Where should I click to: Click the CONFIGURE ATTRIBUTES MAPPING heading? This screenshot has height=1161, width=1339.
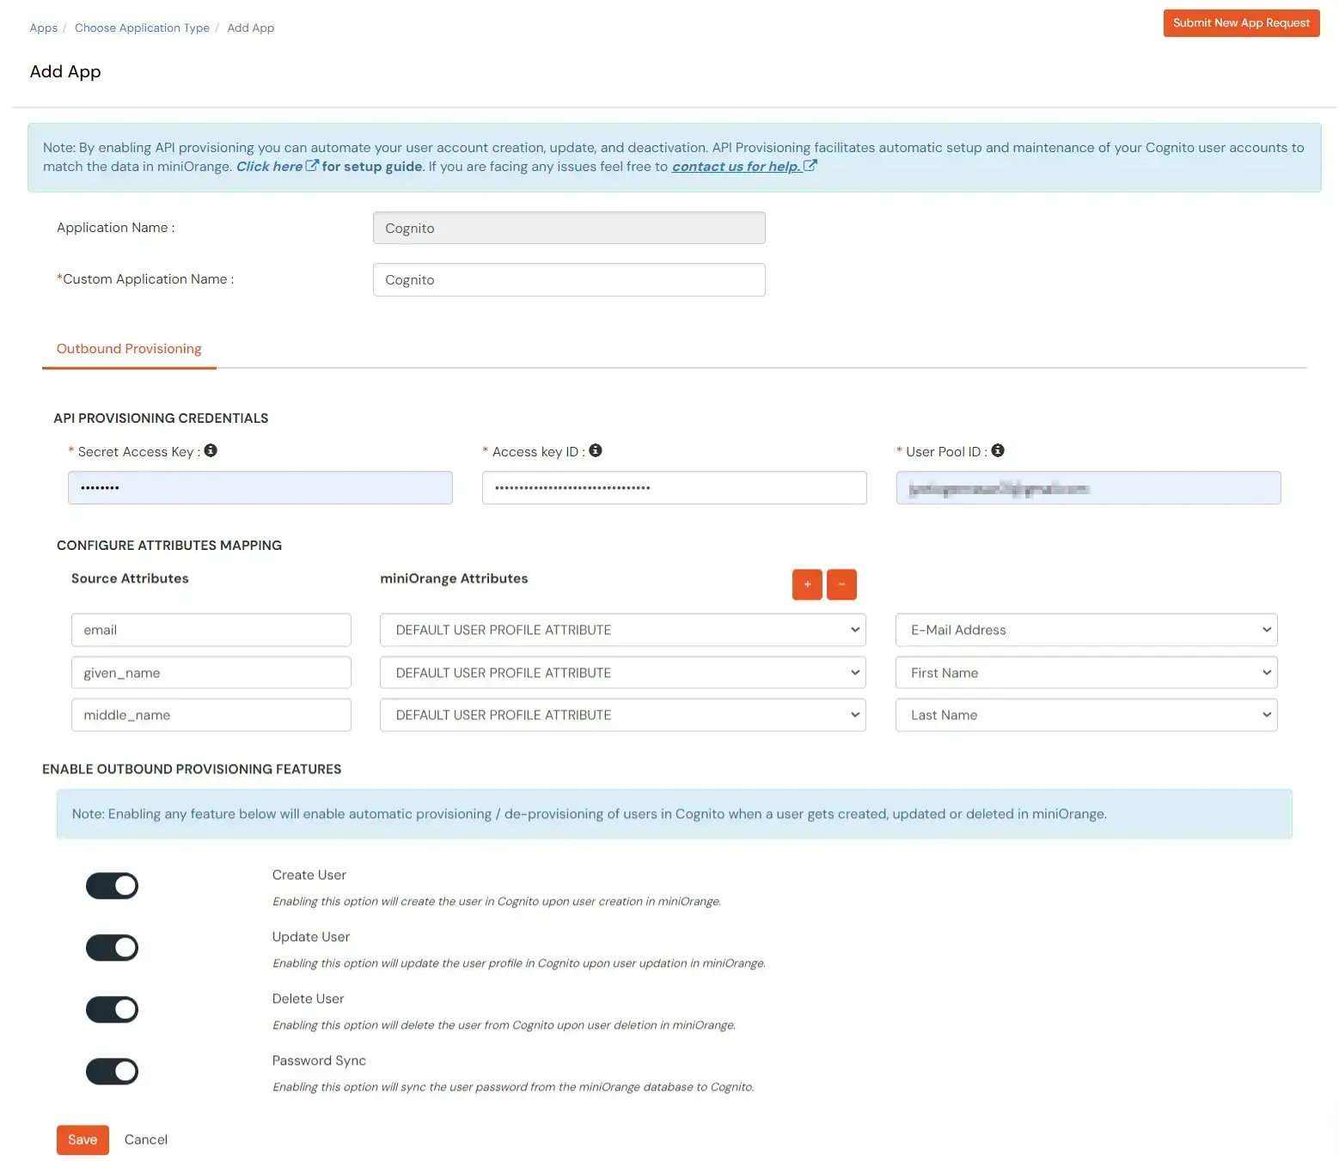coord(169,546)
